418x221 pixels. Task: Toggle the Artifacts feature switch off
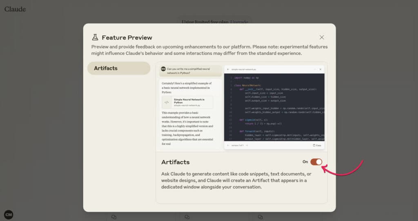(316, 162)
